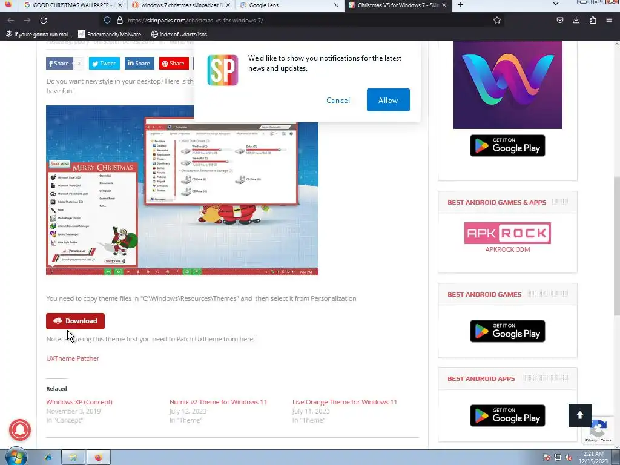Open the Pocket save icon

coord(560,20)
